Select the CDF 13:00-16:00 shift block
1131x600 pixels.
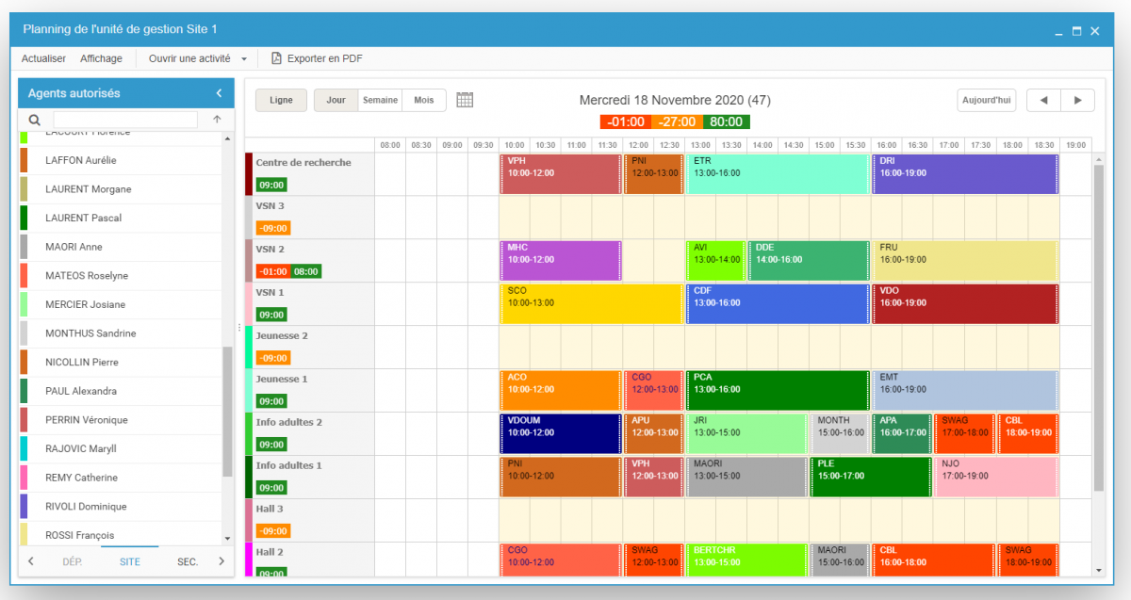point(778,304)
